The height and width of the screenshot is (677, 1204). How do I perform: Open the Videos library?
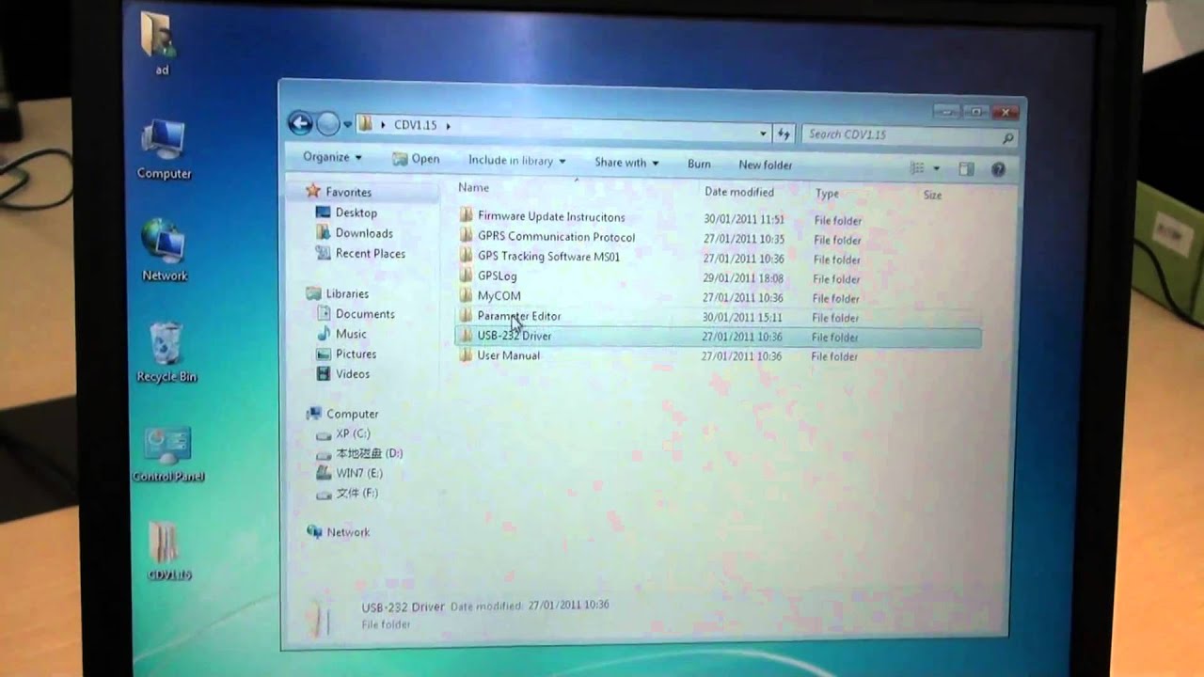(353, 373)
